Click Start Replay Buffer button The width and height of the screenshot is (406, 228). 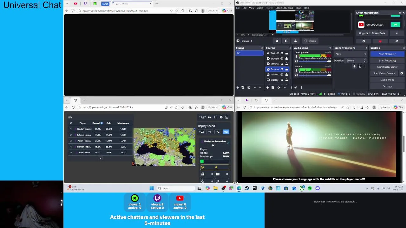tap(387, 67)
